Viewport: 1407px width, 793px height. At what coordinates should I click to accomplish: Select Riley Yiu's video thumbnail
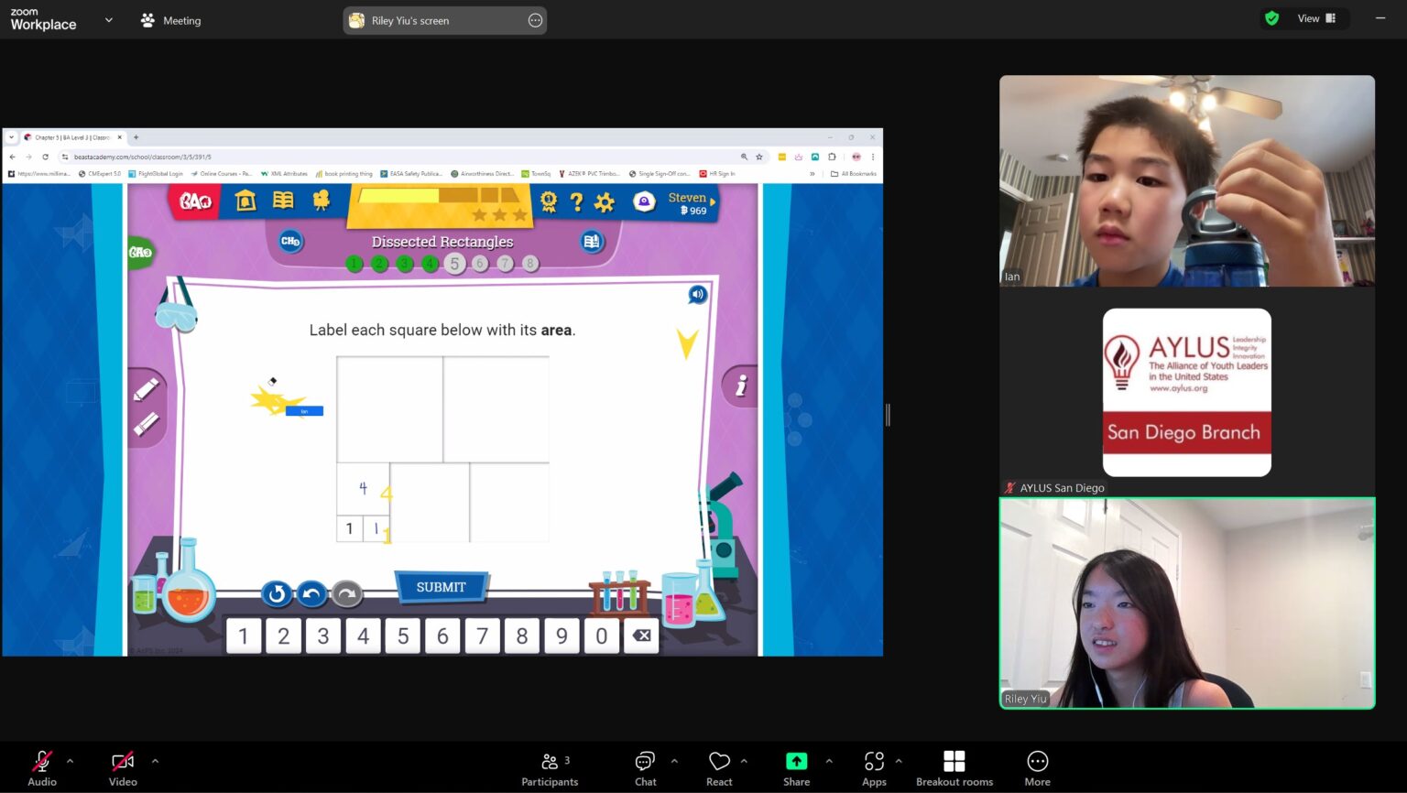click(x=1187, y=603)
